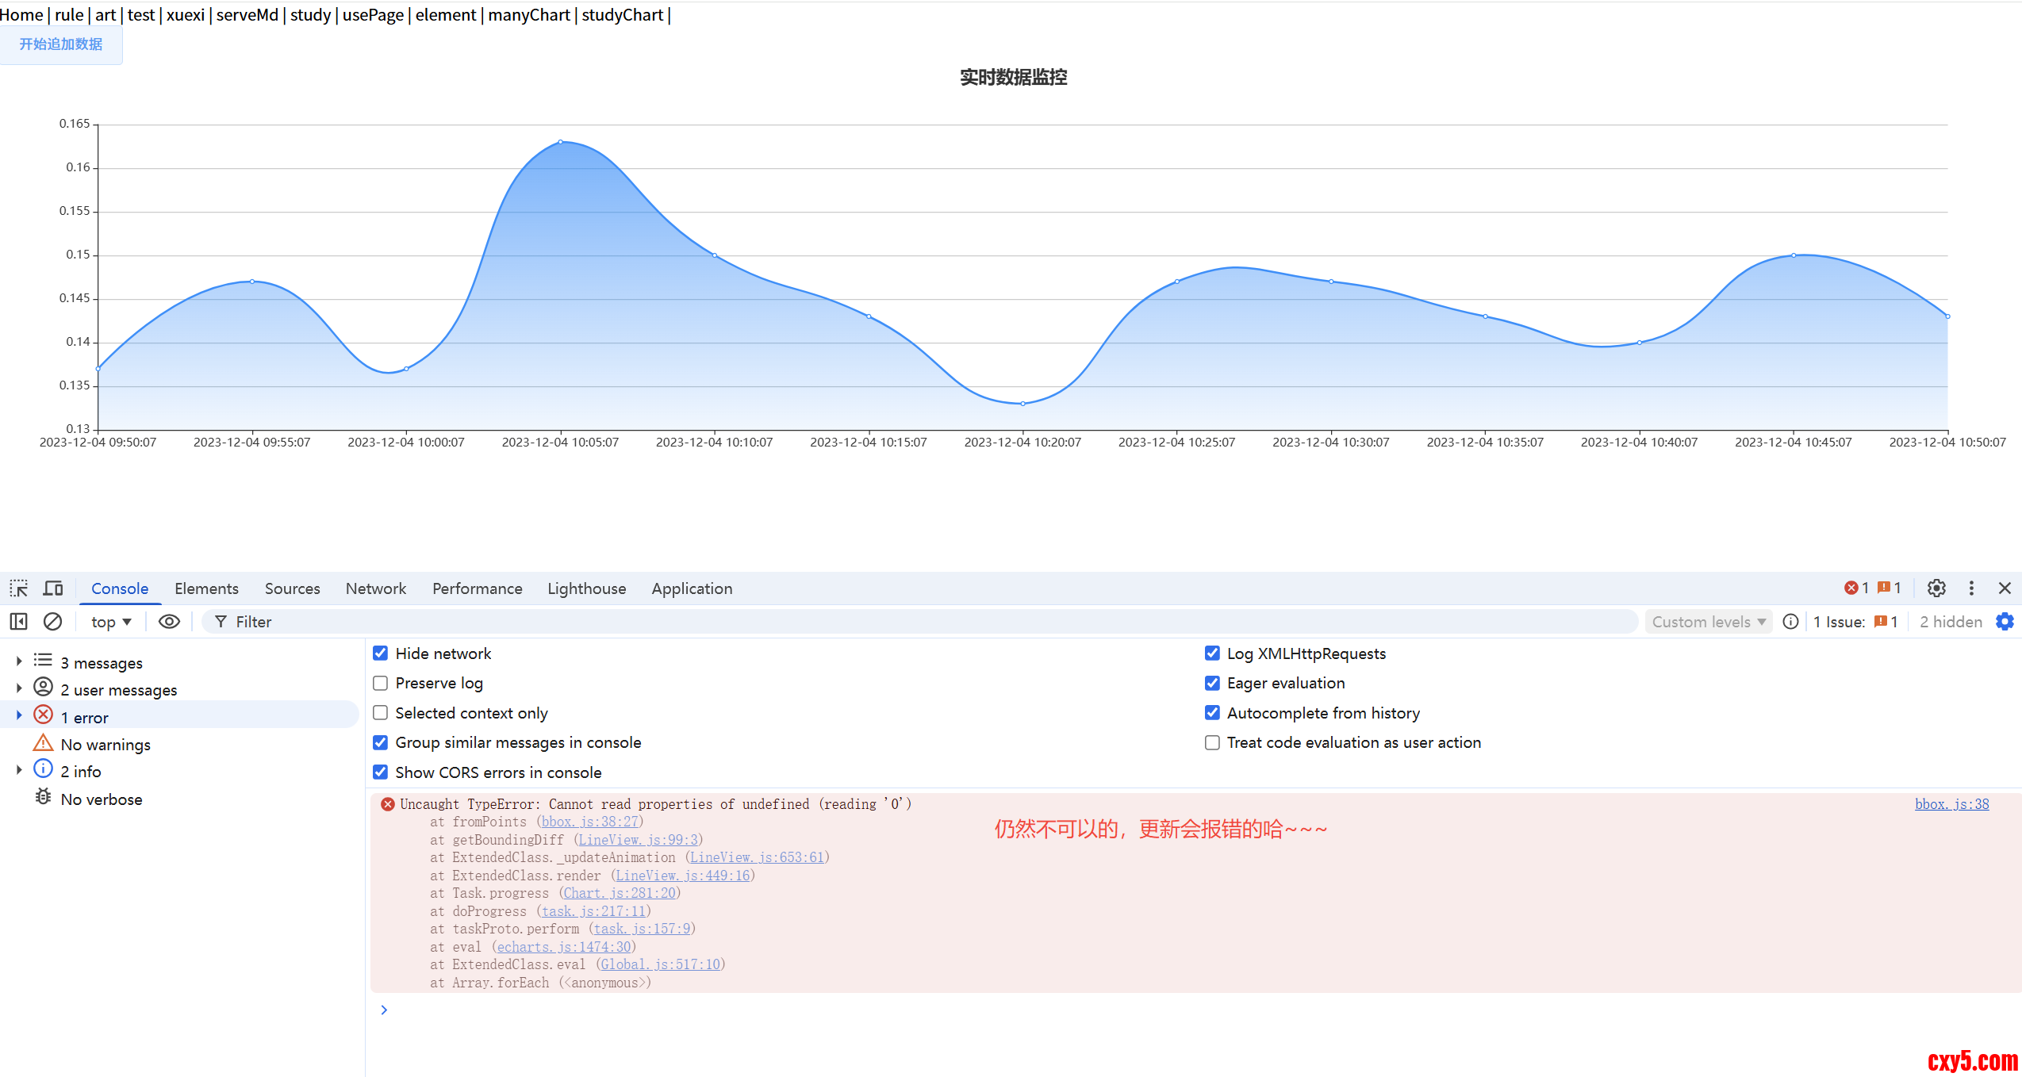Viewport: 2022px width, 1077px height.
Task: Switch to the Network tab
Action: pyautogui.click(x=375, y=588)
